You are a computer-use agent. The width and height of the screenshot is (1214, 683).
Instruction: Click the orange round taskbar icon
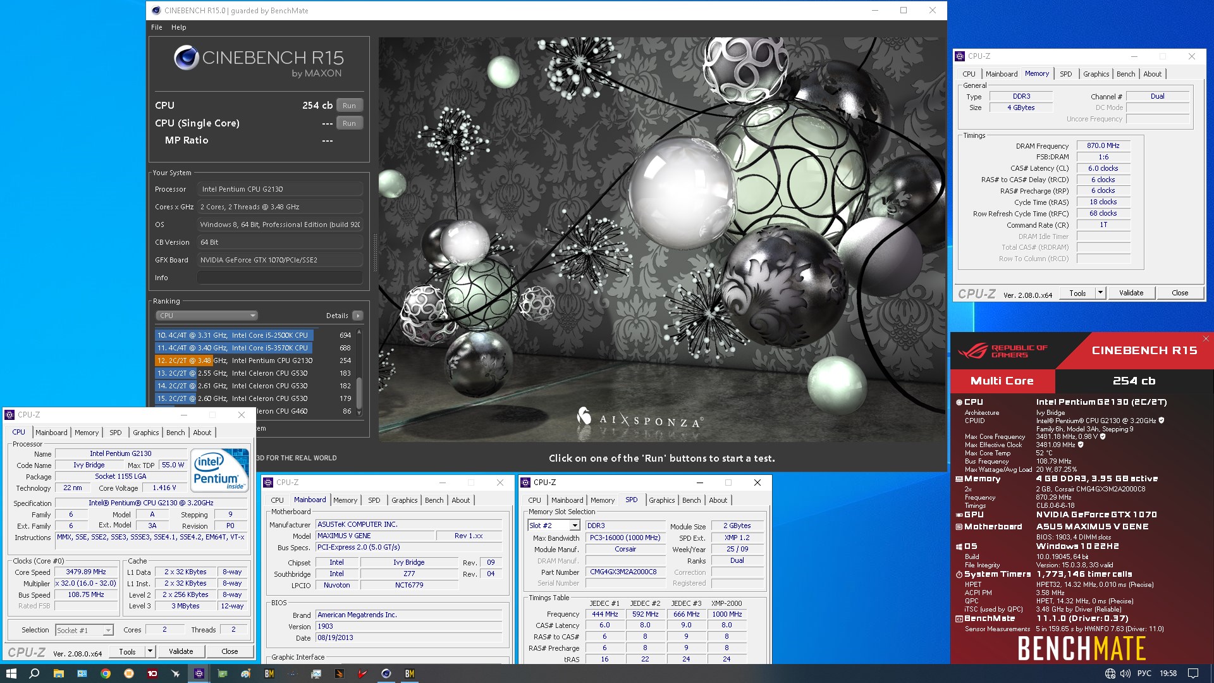(x=129, y=674)
